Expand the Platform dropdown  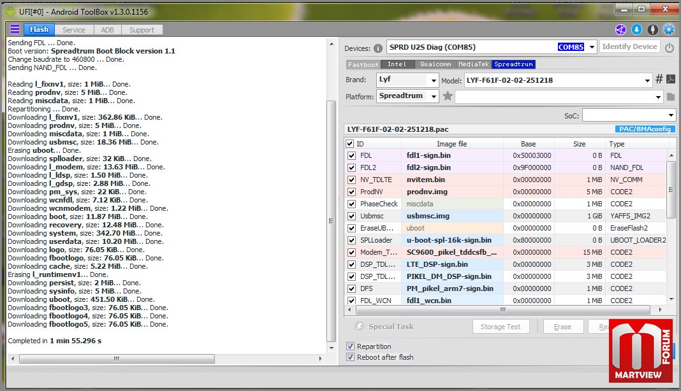pos(434,96)
